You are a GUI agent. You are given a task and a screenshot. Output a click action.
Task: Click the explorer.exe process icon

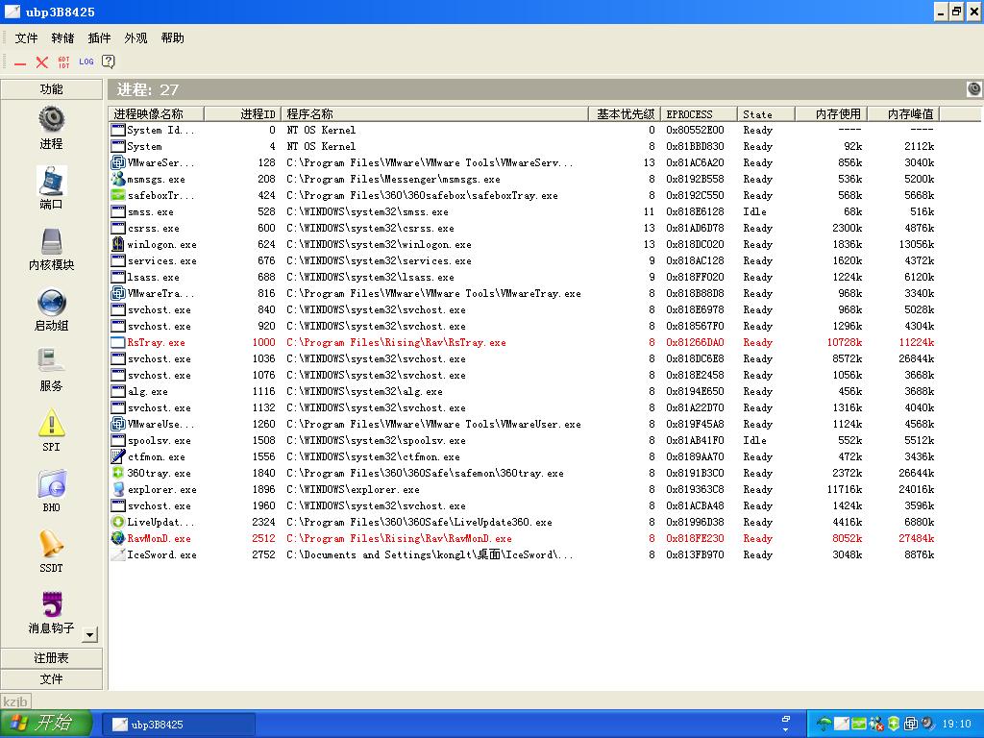click(x=118, y=489)
